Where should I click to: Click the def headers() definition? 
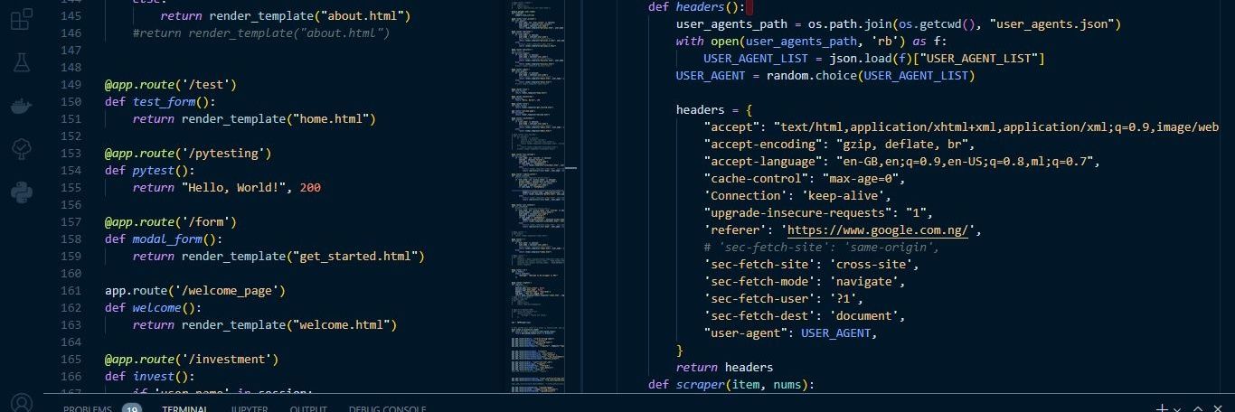696,6
